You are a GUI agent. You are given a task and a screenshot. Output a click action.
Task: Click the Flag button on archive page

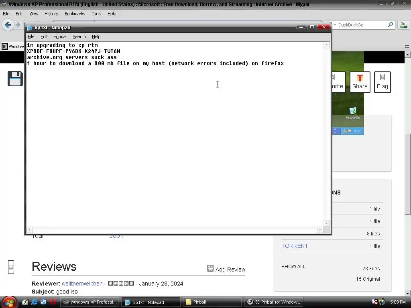click(x=382, y=82)
